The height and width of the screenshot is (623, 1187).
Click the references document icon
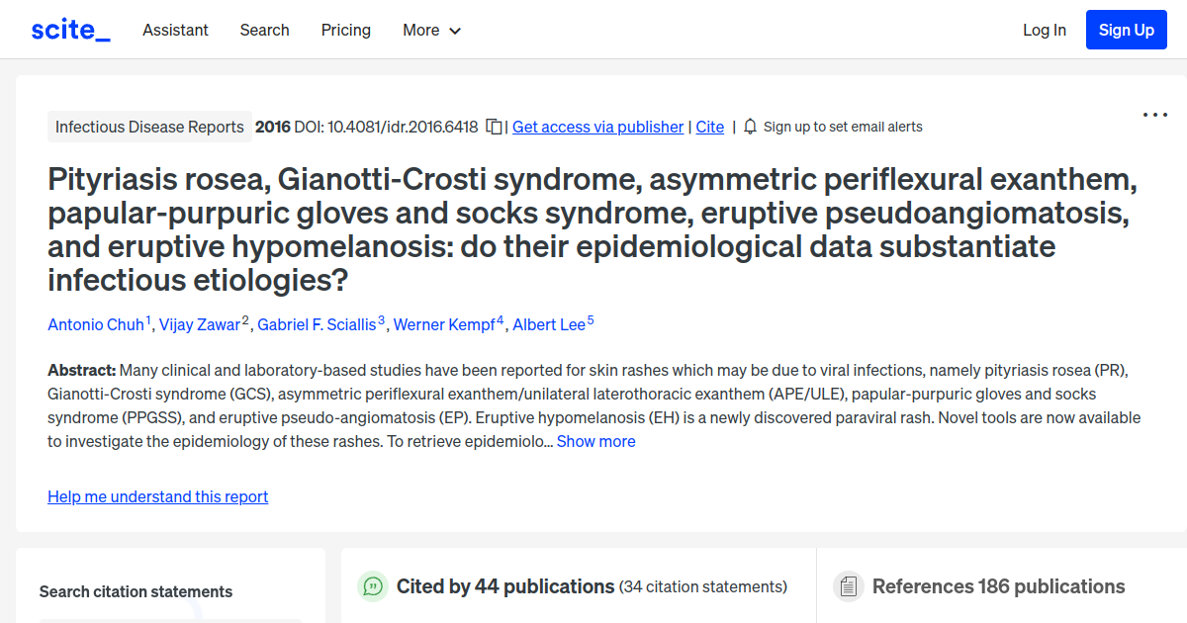848,586
